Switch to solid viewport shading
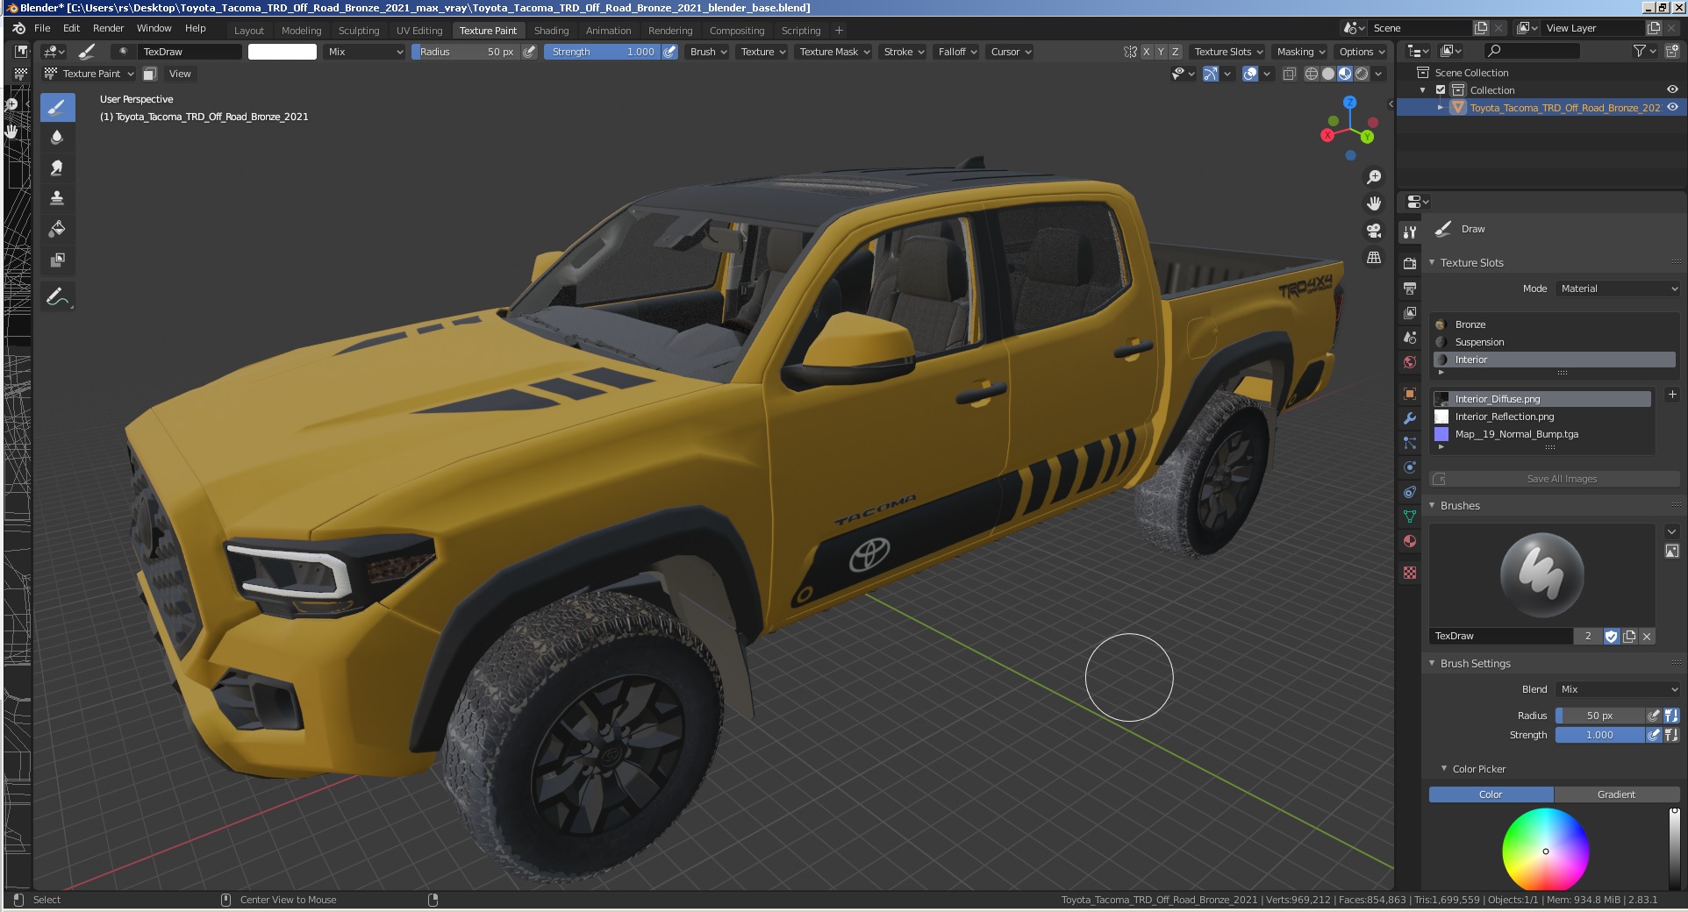Screen dimensions: 1688x912 point(1328,74)
